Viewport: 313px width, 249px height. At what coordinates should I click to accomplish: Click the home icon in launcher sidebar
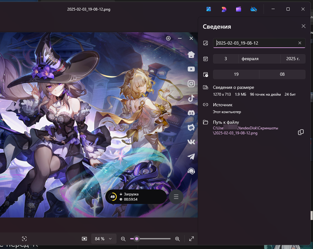pyautogui.click(x=191, y=54)
